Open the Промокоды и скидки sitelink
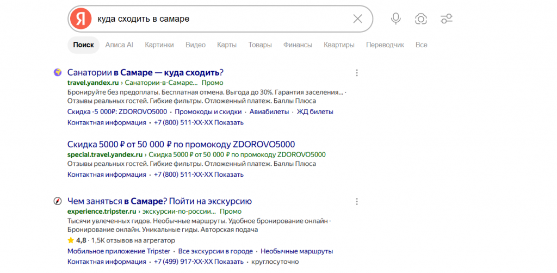Viewport: 557px width, 273px height. (x=208, y=112)
